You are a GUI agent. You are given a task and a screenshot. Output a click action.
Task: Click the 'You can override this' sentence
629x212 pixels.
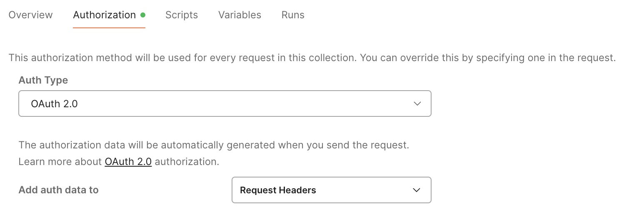487,58
